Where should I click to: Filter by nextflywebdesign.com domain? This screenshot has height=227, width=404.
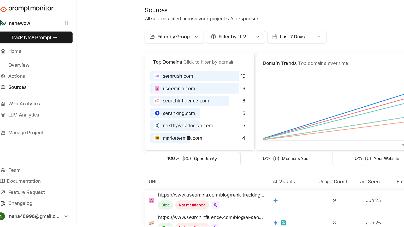(175, 126)
